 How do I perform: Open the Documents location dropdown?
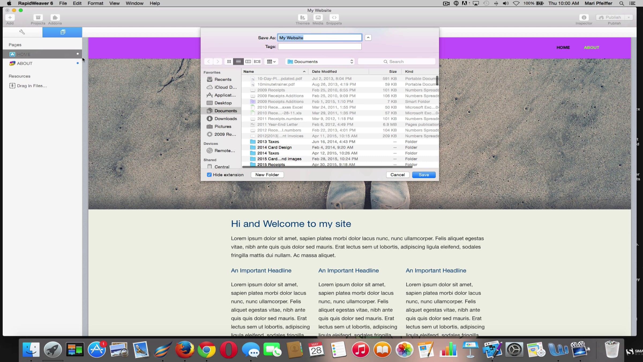pyautogui.click(x=320, y=62)
